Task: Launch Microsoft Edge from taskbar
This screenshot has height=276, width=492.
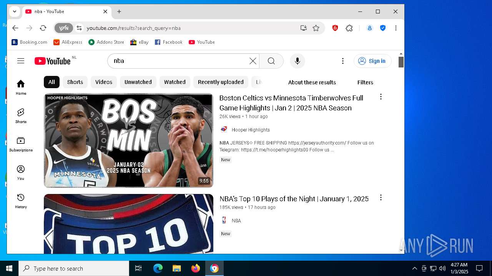Action: (x=158, y=268)
